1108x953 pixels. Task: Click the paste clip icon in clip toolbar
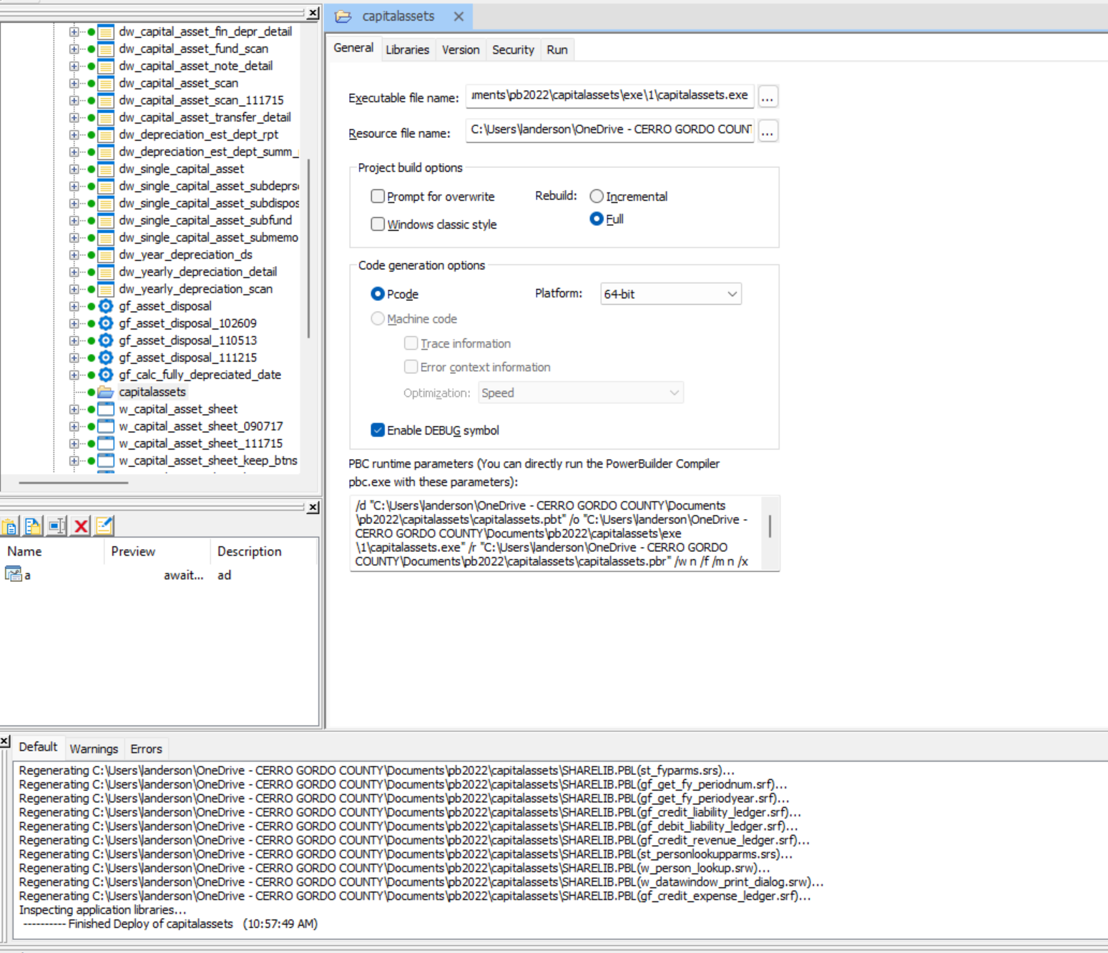click(10, 527)
